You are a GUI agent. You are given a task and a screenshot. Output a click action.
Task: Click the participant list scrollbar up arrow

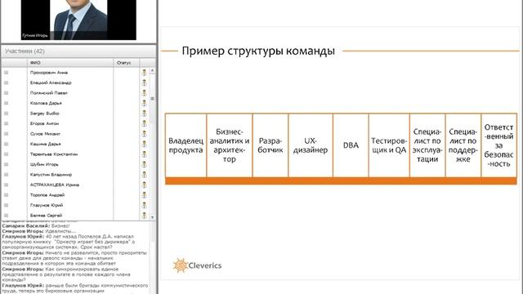point(153,70)
